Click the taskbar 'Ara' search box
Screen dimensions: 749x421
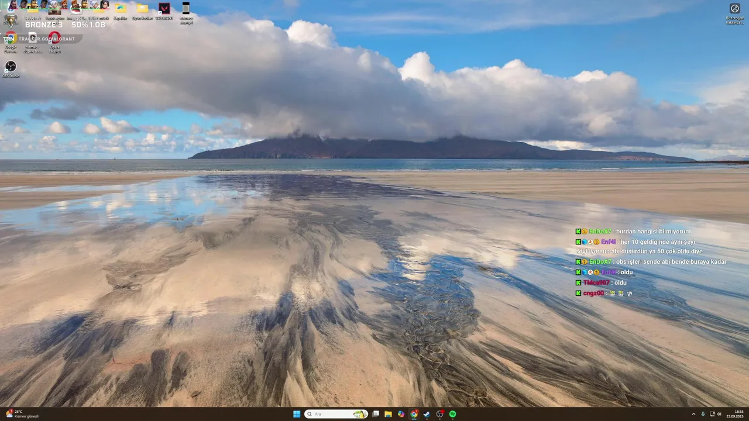point(336,414)
